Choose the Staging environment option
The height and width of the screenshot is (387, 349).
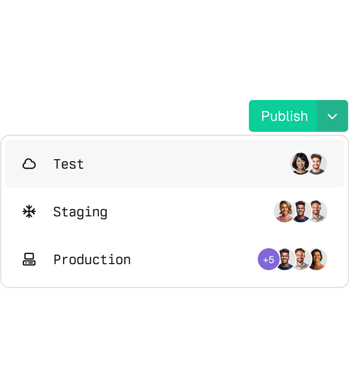tap(80, 212)
